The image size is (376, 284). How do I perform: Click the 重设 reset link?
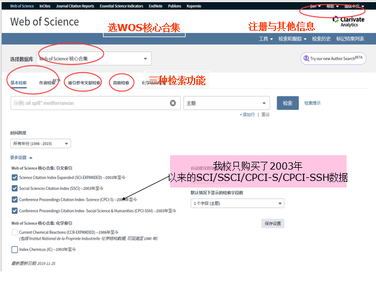pos(265,115)
